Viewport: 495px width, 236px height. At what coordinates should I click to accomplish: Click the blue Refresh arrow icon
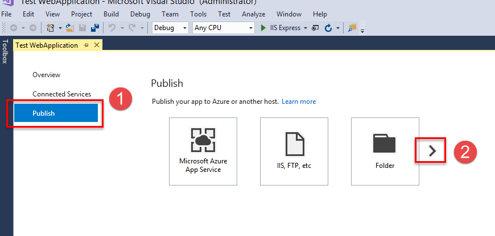pyautogui.click(x=328, y=28)
